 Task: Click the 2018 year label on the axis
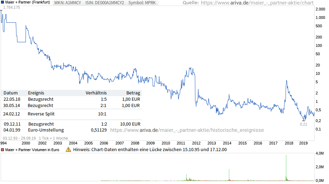(x=289, y=143)
